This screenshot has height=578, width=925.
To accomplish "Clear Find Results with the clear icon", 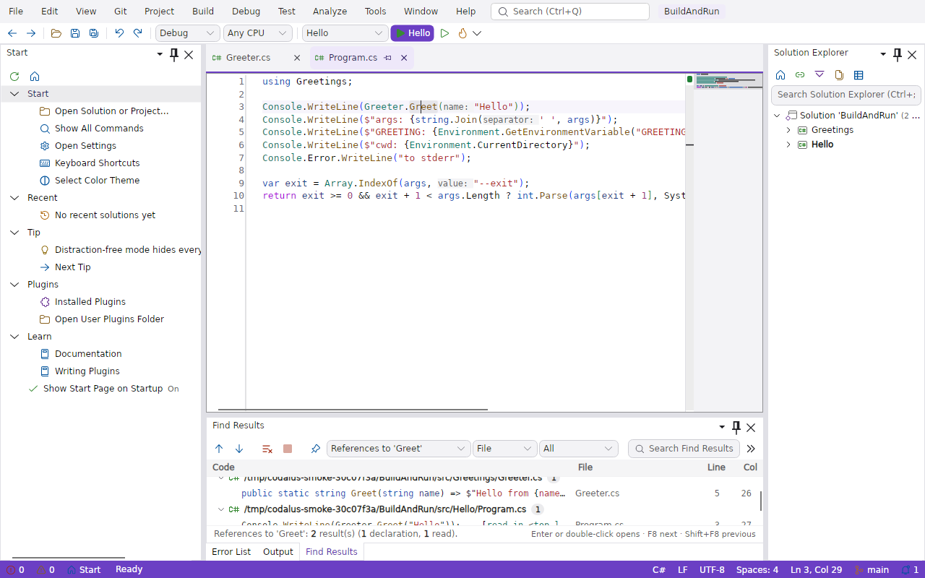I will click(267, 449).
